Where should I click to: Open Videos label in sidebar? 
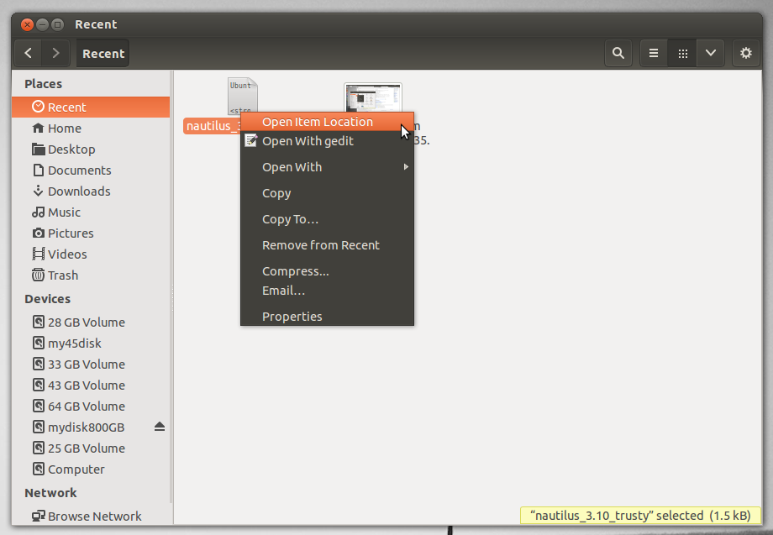(x=67, y=254)
